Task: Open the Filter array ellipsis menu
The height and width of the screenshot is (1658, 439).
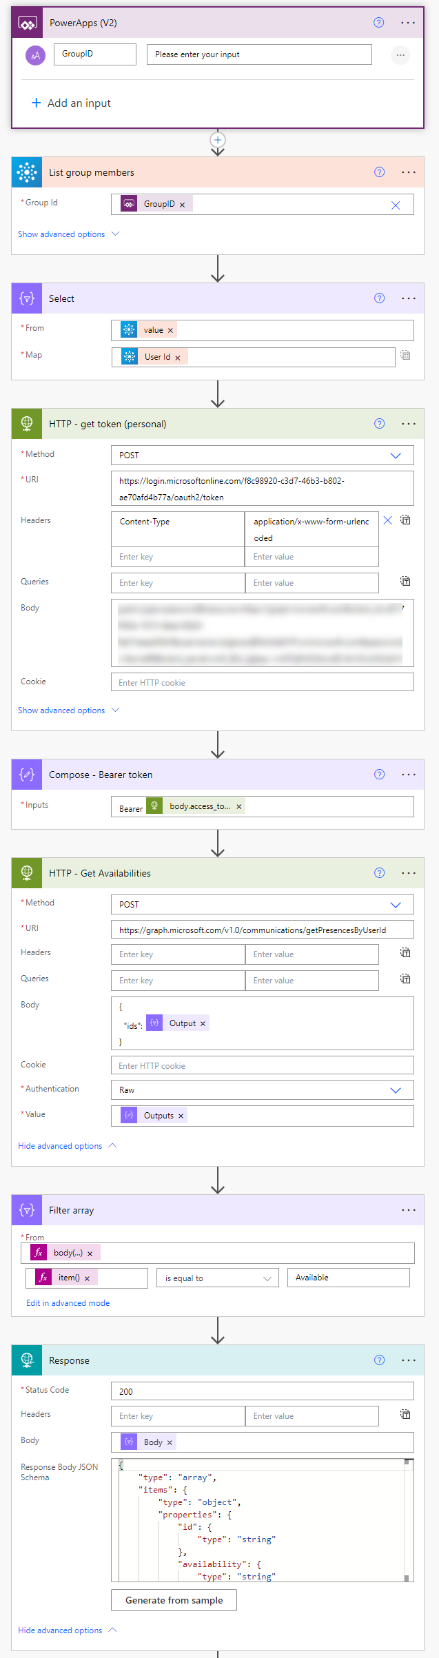Action: click(x=408, y=1210)
